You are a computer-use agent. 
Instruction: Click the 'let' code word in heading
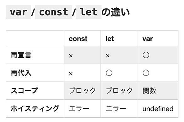click(x=89, y=12)
